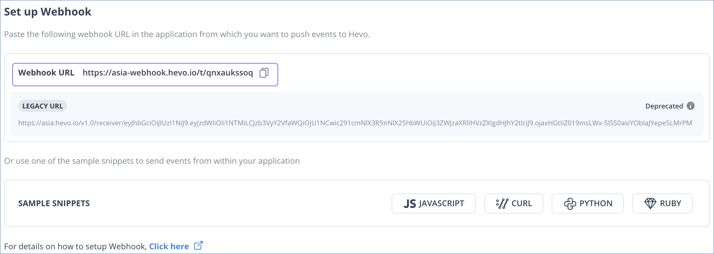Image resolution: width=714 pixels, height=254 pixels.
Task: Click the Deprecated label
Action: coord(664,106)
